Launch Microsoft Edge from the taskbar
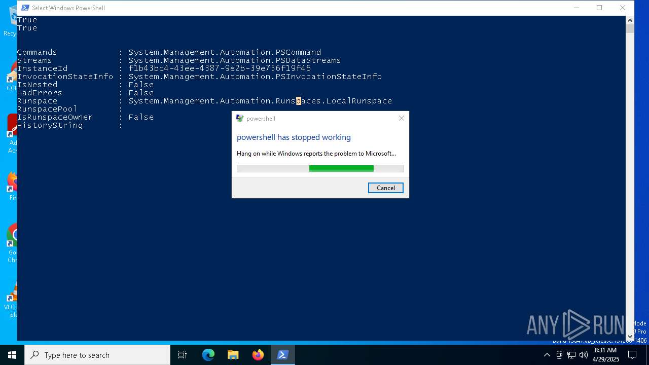This screenshot has height=365, width=649. (208, 355)
